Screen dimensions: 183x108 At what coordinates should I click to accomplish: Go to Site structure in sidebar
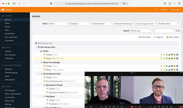pyautogui.click(x=10, y=55)
